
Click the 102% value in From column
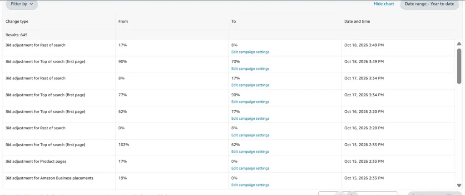click(124, 145)
